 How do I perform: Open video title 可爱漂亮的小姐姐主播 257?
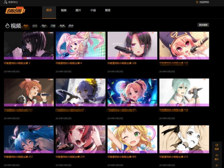[18, 157]
